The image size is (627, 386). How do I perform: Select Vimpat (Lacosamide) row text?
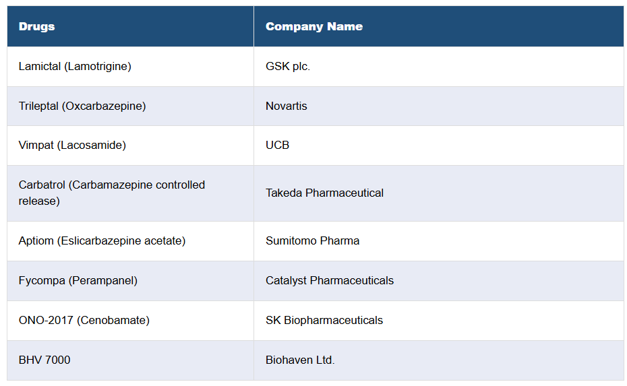click(x=72, y=145)
